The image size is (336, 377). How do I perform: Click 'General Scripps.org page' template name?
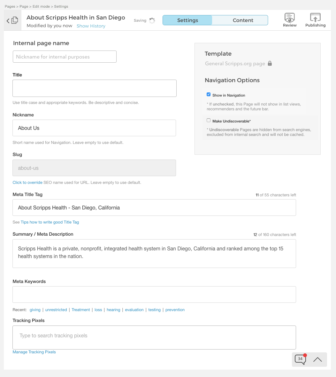[235, 64]
